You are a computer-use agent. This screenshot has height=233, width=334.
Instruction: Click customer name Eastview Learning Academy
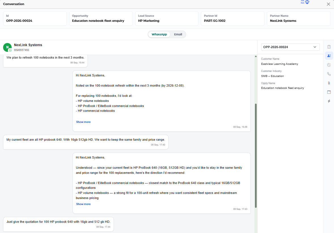pos(280,64)
